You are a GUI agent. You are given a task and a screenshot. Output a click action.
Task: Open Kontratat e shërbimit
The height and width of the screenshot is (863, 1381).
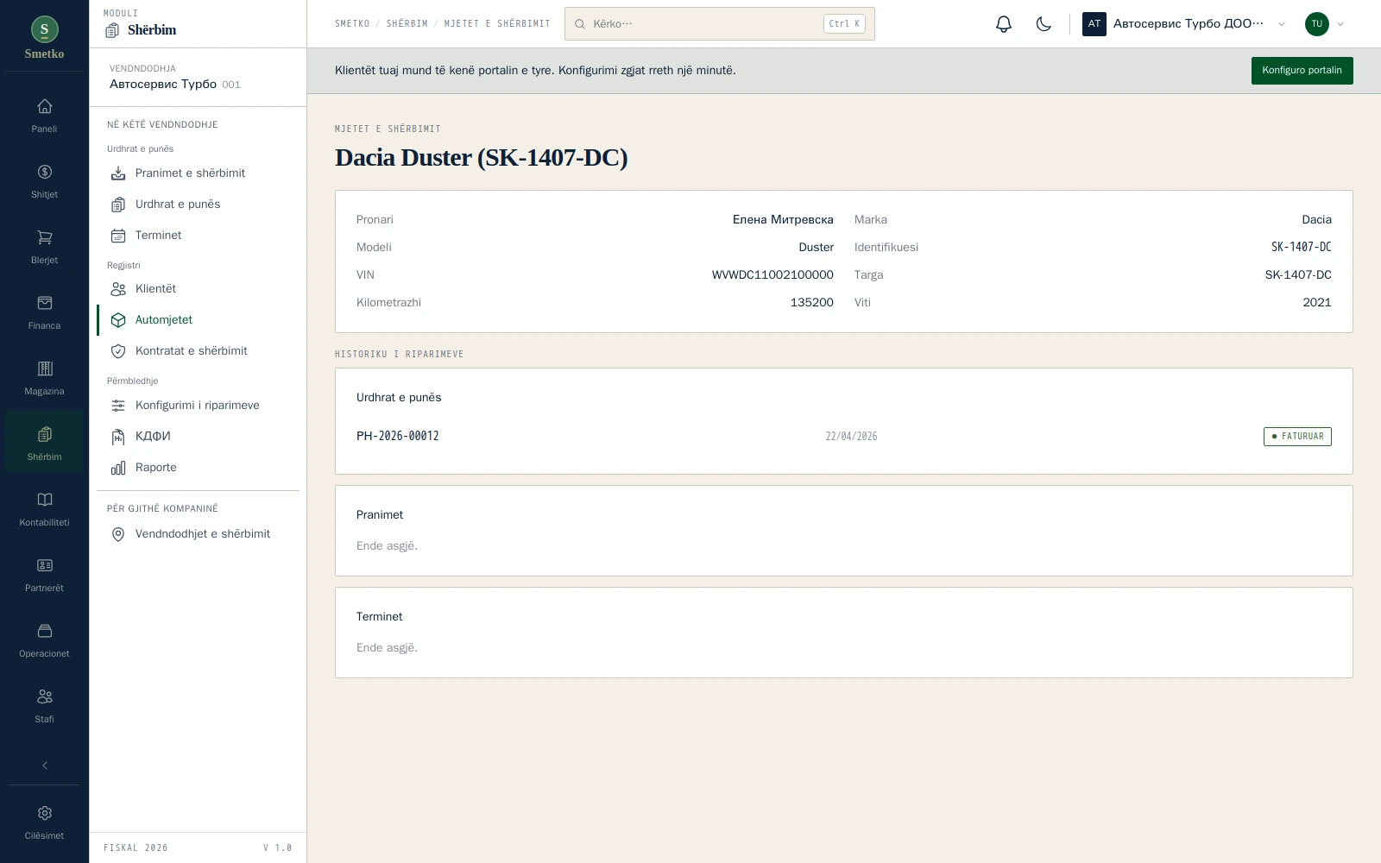coord(198,351)
